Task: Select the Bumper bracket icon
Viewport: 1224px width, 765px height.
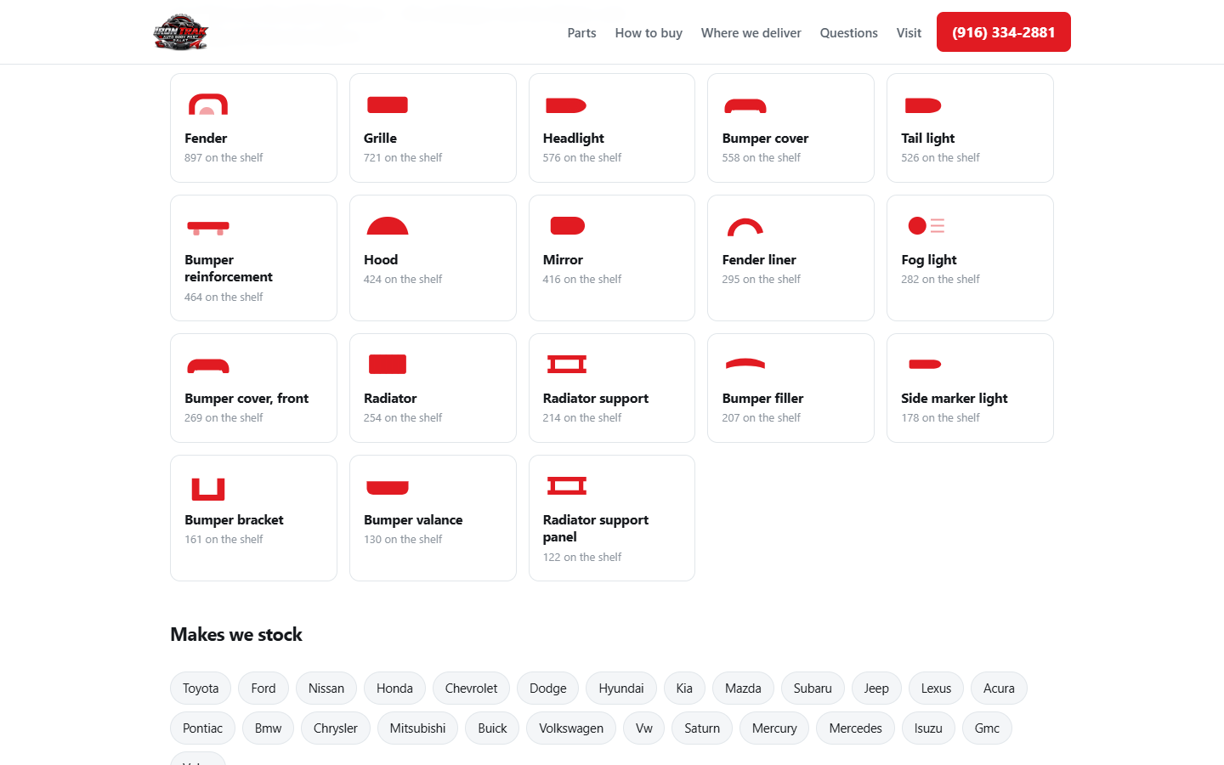Action: click(208, 489)
